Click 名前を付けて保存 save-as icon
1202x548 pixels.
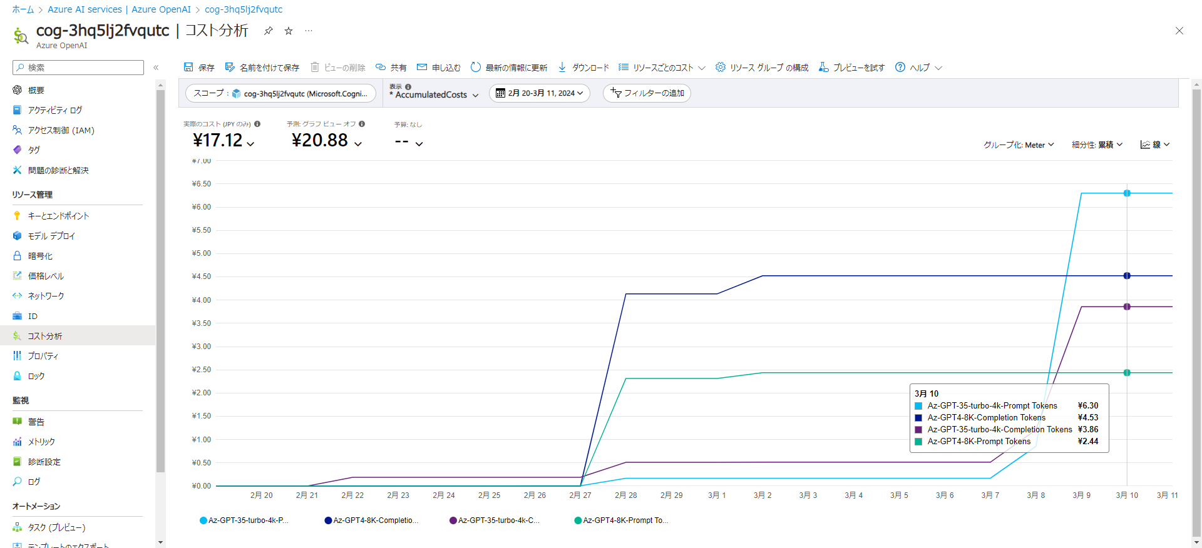[x=230, y=67]
